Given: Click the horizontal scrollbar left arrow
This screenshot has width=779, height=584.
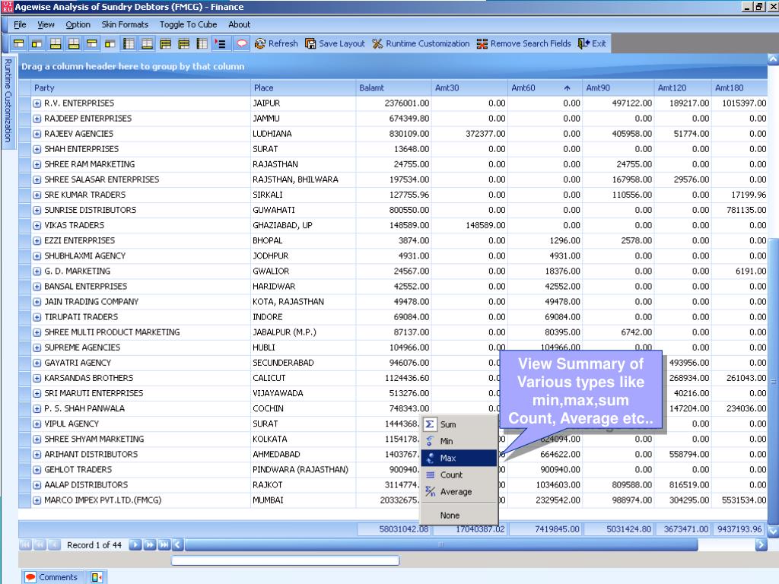Looking at the screenshot, I should [177, 544].
